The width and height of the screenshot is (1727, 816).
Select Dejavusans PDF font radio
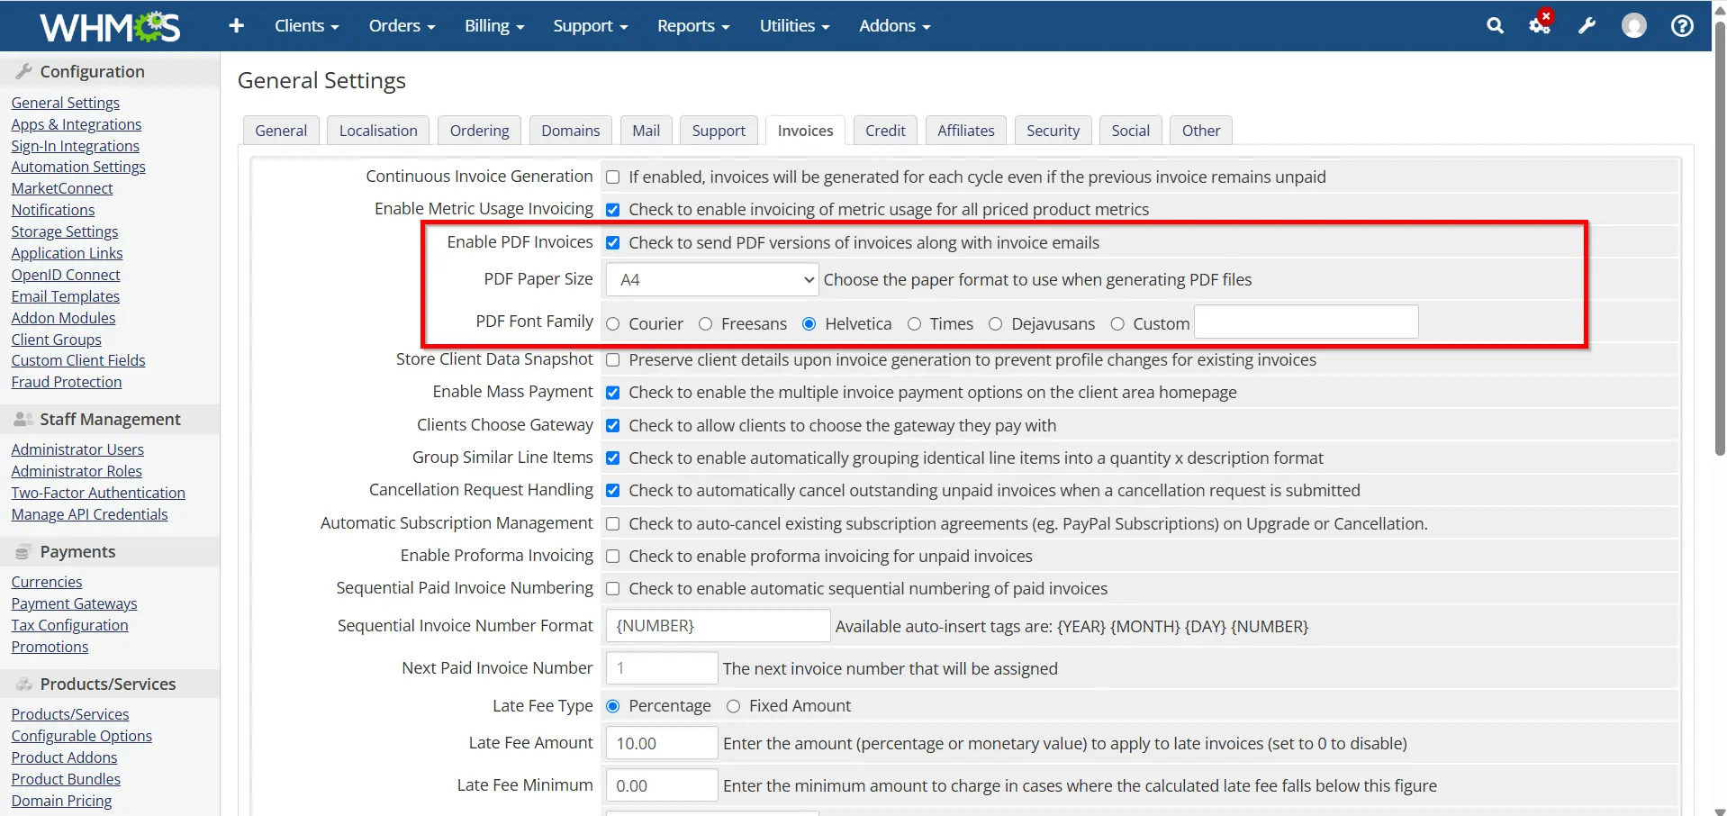coord(996,324)
